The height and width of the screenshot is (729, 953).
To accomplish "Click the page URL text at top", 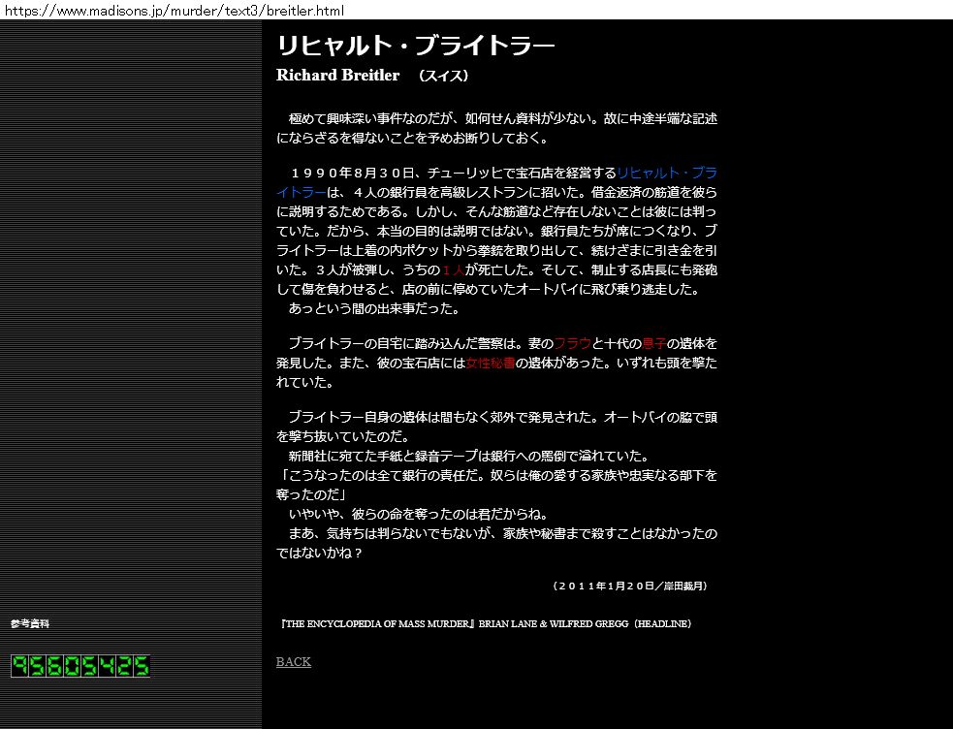I will click(x=173, y=10).
